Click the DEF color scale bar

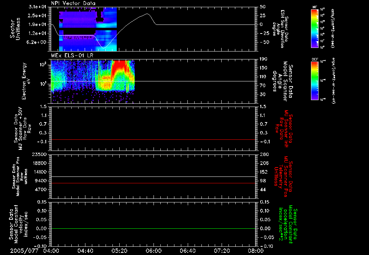[315, 81]
